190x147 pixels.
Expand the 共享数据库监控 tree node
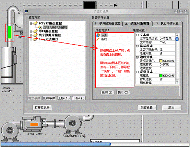pos(31,35)
